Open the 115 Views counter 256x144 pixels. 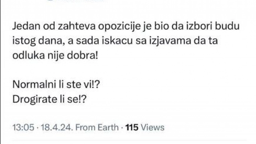point(145,127)
